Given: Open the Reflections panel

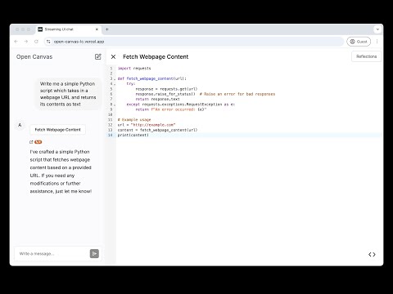Looking at the screenshot, I should [366, 56].
